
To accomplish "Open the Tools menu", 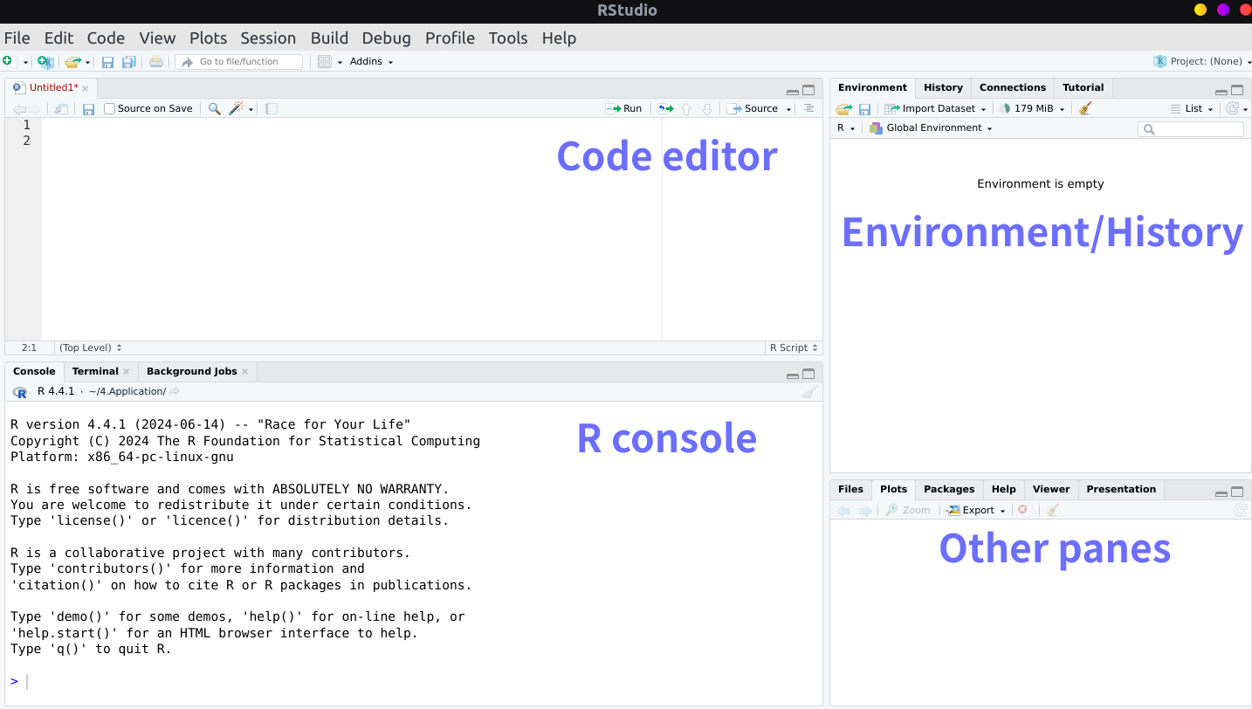I will [508, 38].
